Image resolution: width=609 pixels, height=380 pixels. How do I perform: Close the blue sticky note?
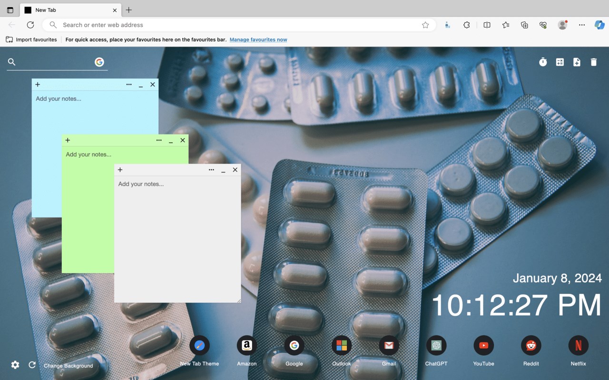153,85
